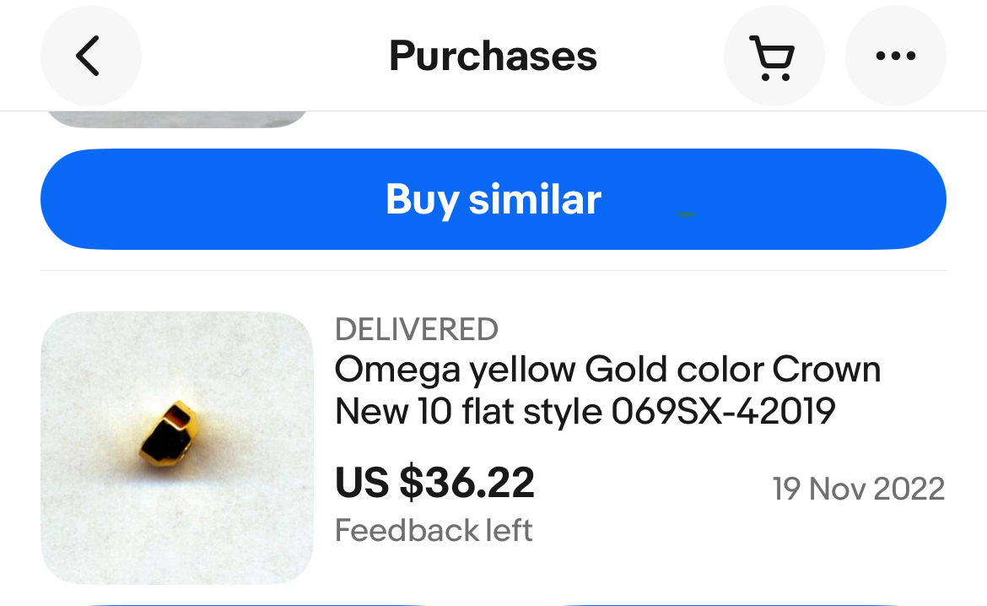Click the divider line below Buy similar
The height and width of the screenshot is (606, 987).
point(493,271)
